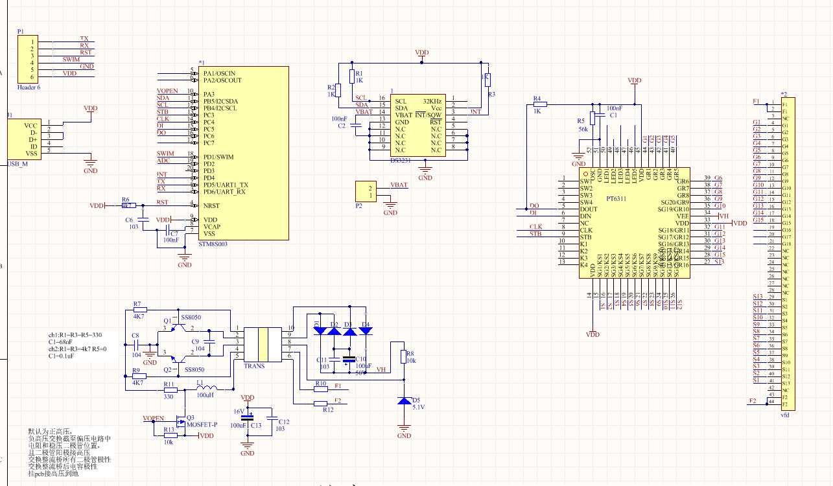Select the R10 resistor near F1

pos(321,389)
